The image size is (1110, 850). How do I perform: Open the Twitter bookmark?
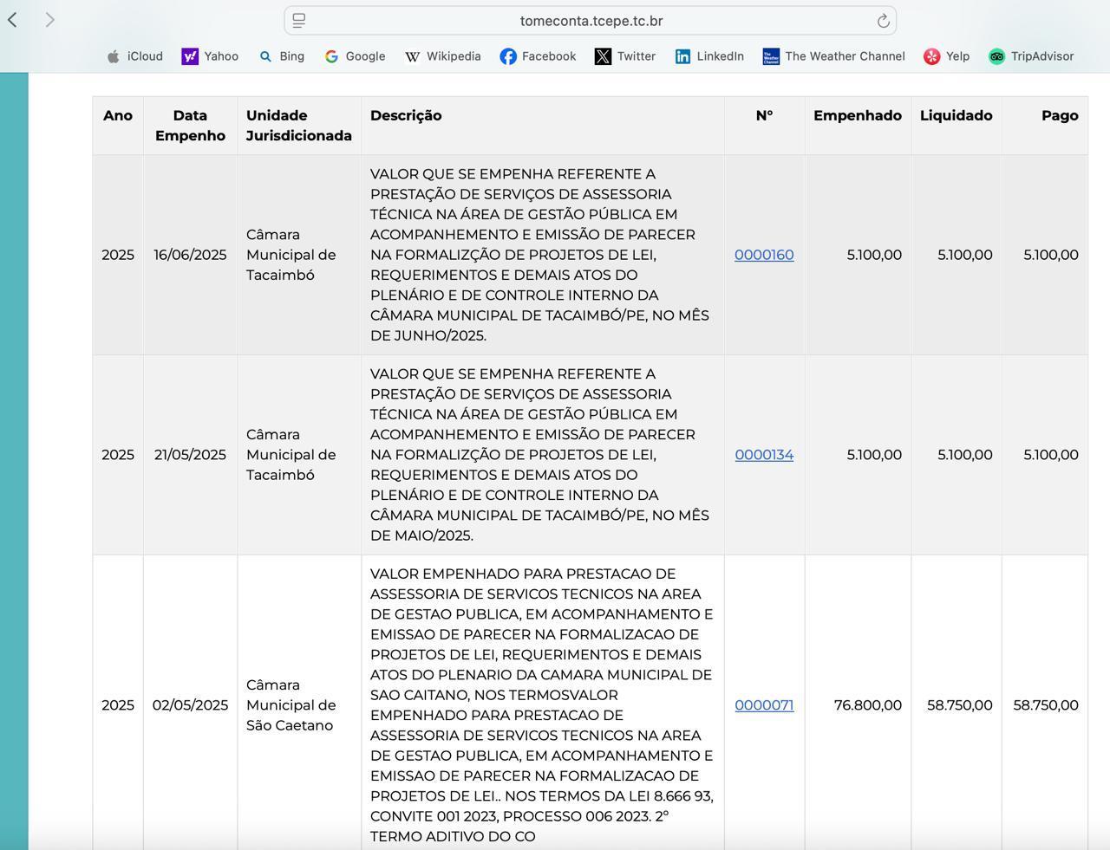click(624, 56)
